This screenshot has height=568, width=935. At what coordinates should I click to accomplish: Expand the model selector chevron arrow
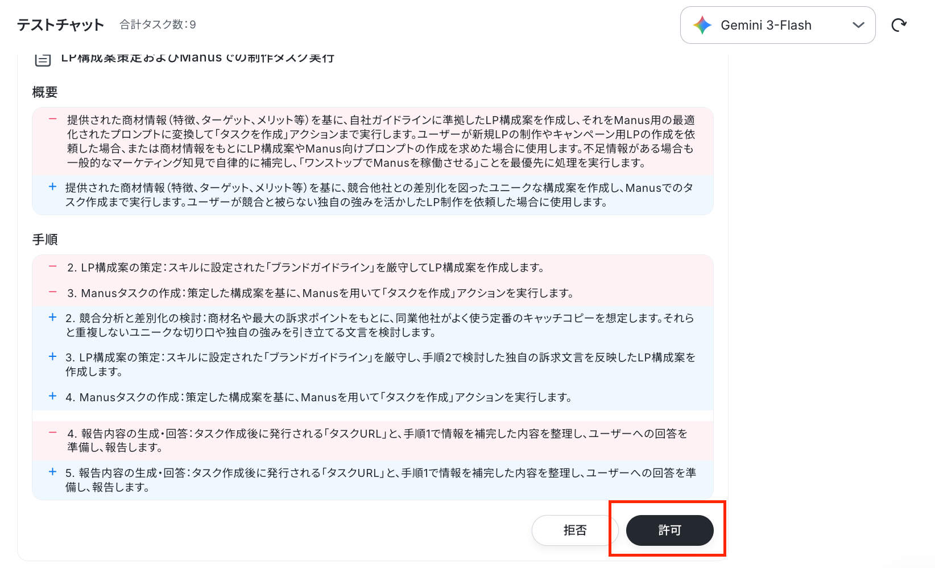point(859,25)
